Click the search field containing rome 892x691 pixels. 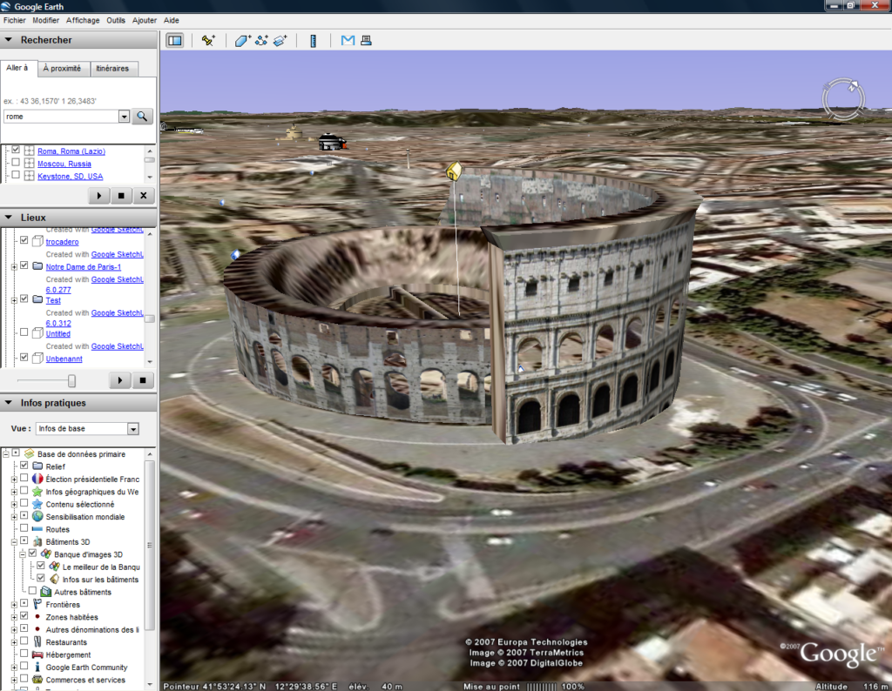62,117
